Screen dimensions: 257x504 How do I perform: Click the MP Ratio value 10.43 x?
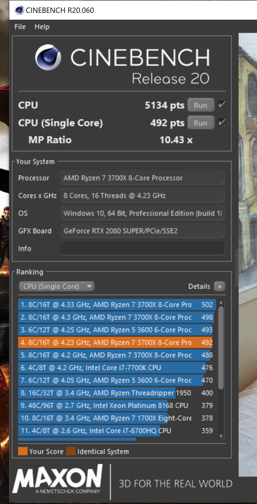176,140
